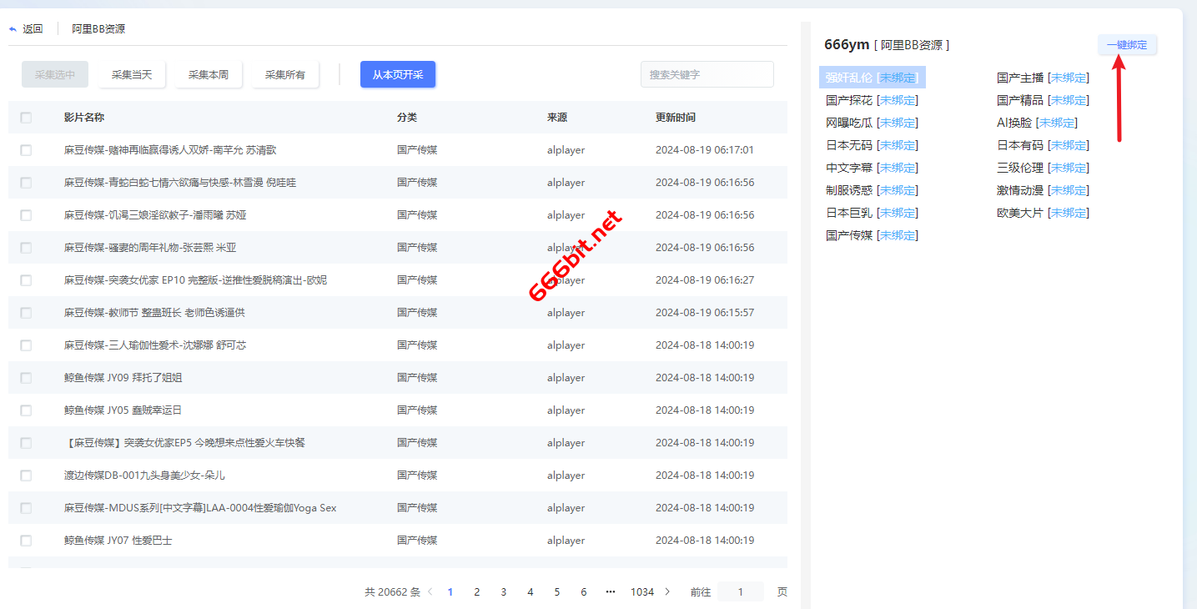Check the checkbox for 鲸鱼传媒 JY09 row

click(x=25, y=377)
